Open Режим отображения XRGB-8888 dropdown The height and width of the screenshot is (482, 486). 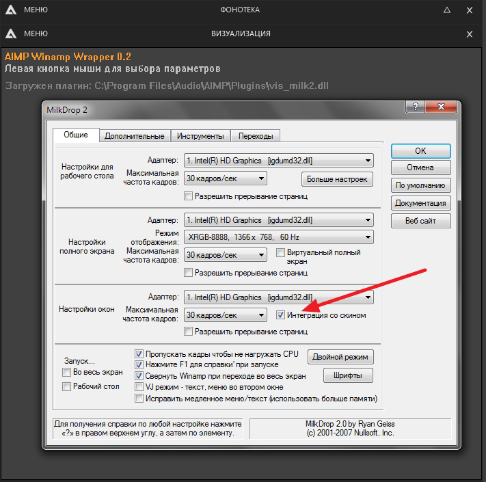tap(279, 237)
